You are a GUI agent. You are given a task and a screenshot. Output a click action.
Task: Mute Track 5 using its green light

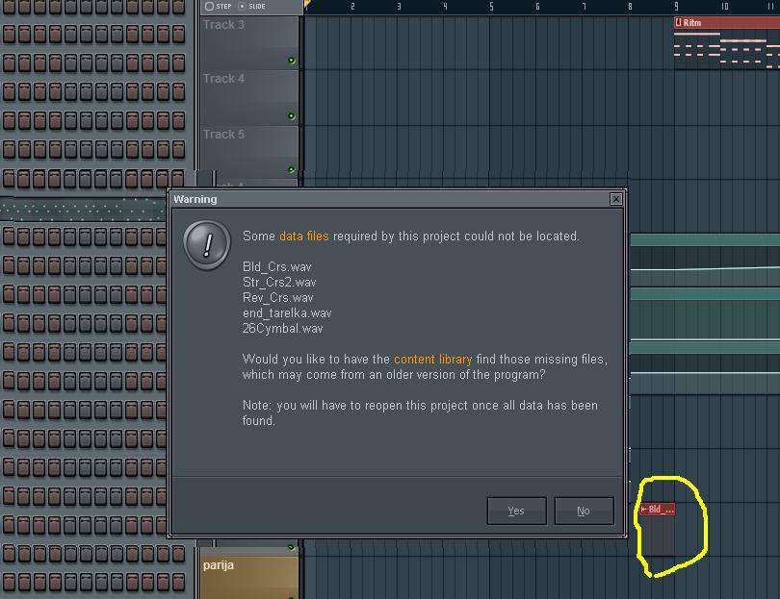pyautogui.click(x=292, y=170)
